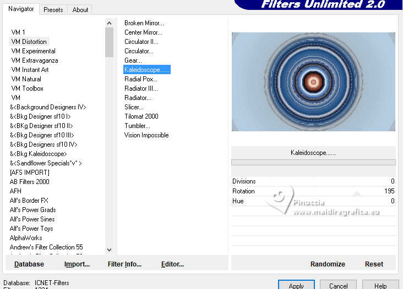The width and height of the screenshot is (403, 289).
Task: Select the VM Toolbox category
Action: coord(27,88)
